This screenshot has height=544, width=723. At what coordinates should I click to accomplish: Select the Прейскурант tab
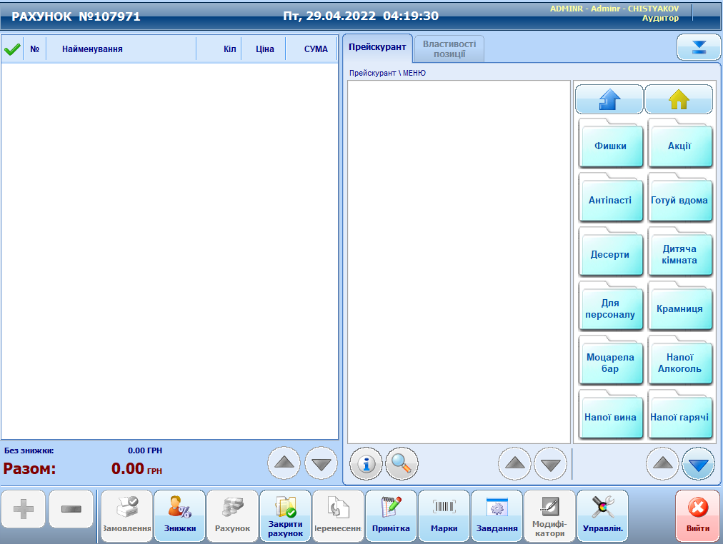pyautogui.click(x=377, y=47)
